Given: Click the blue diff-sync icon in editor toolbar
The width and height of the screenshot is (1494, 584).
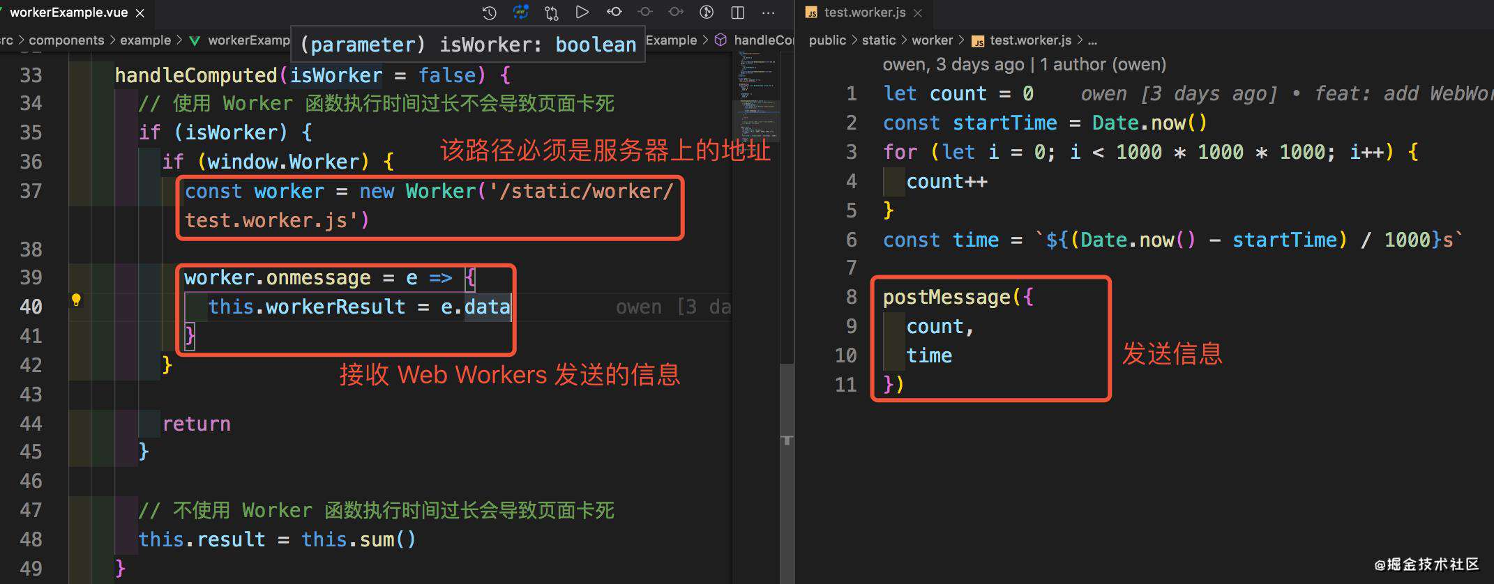Looking at the screenshot, I should coord(520,12).
